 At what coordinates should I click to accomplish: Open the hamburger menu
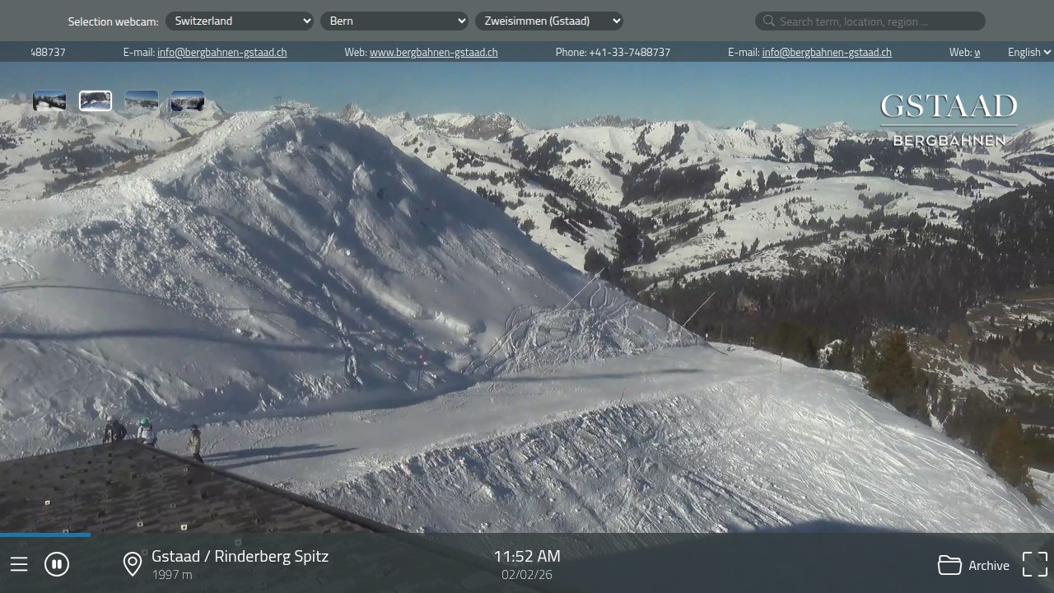(x=19, y=564)
